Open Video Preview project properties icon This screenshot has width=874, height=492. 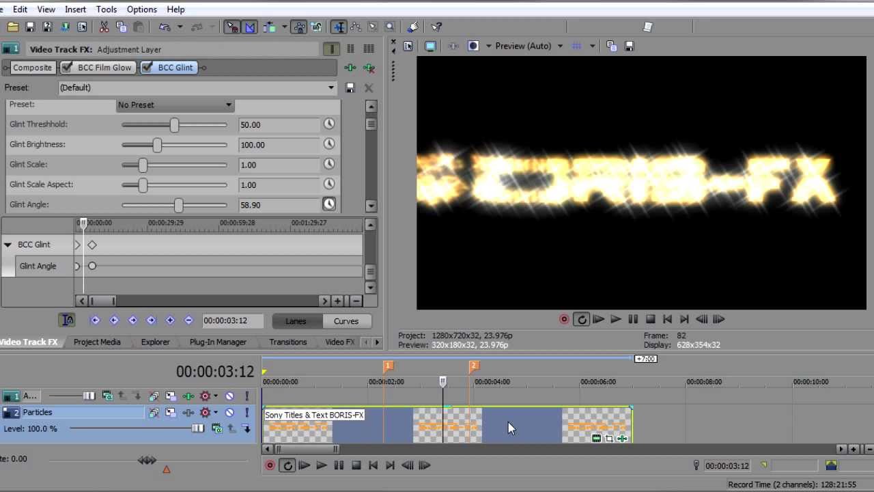coord(408,46)
